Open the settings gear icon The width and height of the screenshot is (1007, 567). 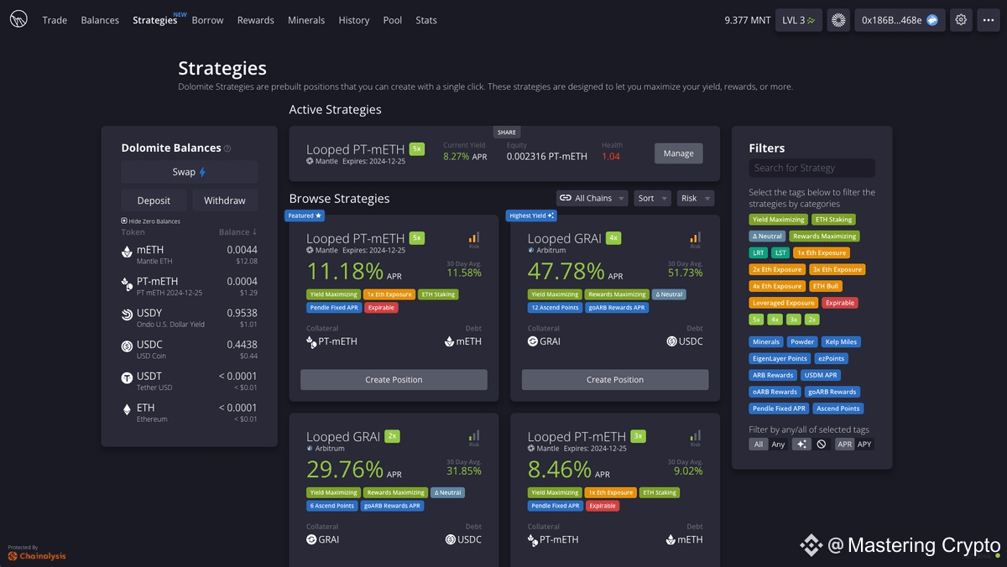tap(961, 20)
